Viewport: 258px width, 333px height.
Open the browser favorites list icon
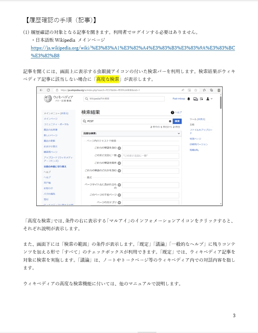point(204,90)
